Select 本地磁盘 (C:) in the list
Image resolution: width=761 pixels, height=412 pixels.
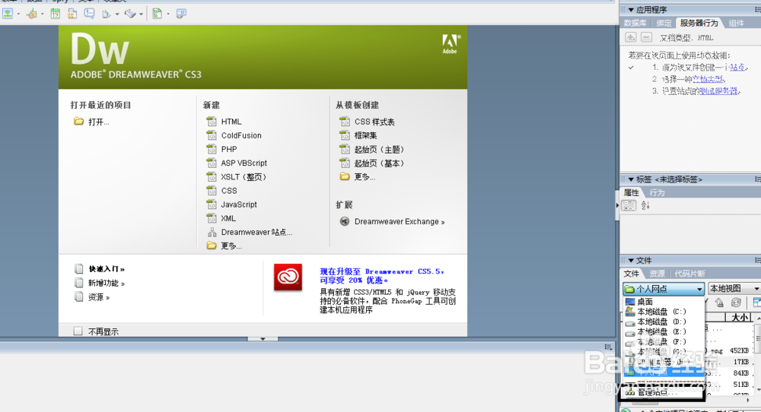[x=664, y=312]
